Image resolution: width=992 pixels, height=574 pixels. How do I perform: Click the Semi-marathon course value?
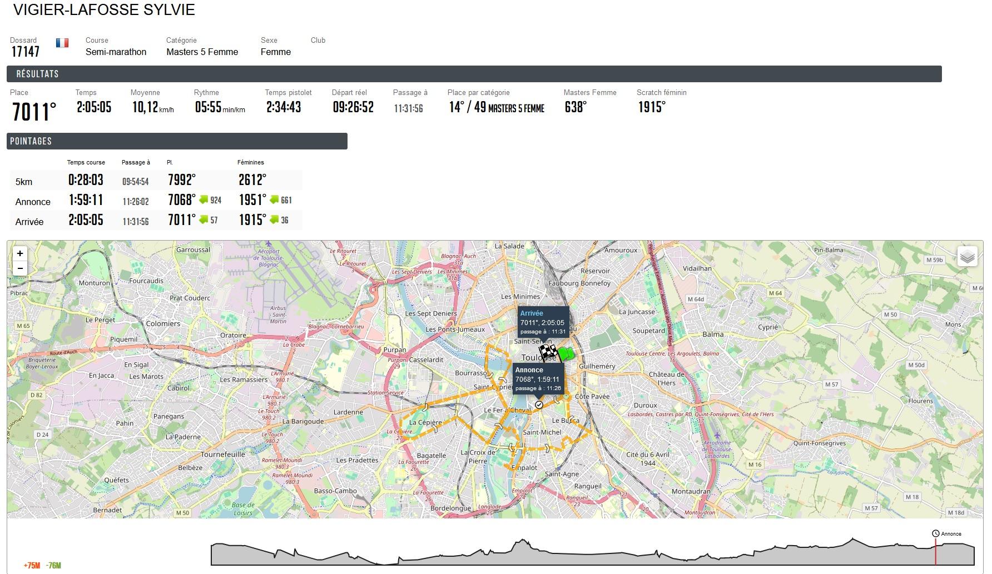coord(116,52)
